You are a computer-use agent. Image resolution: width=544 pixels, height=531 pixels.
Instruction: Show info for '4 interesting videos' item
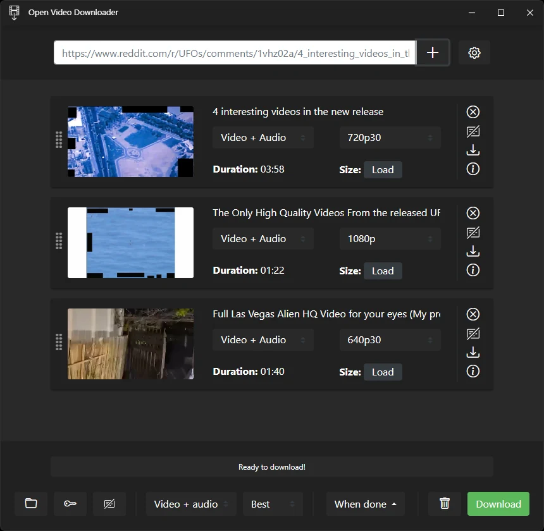click(x=473, y=169)
